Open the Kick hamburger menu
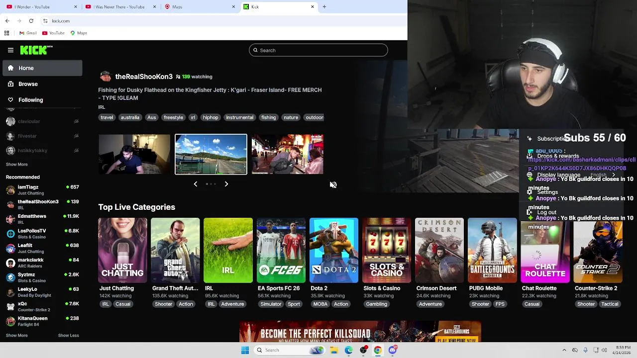 [10, 50]
